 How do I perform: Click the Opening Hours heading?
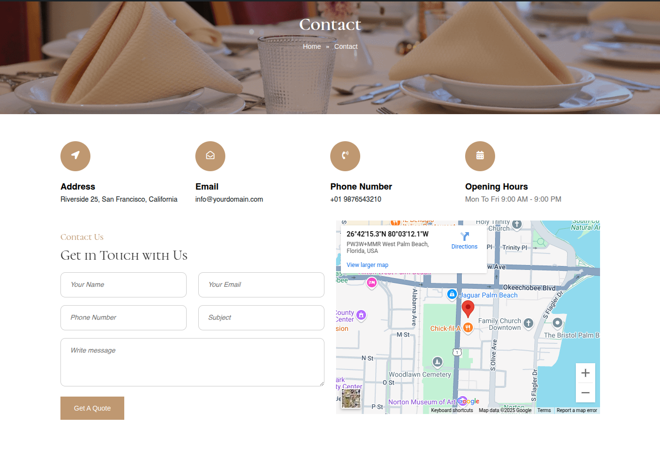tap(497, 187)
